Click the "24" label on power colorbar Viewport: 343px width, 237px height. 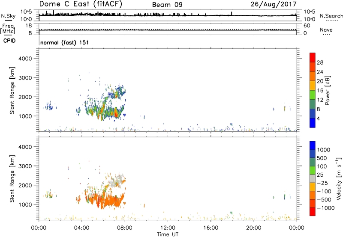pyautogui.click(x=320, y=72)
